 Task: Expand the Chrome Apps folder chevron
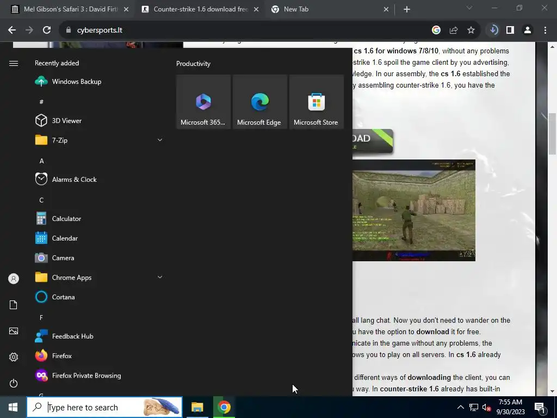pos(160,277)
